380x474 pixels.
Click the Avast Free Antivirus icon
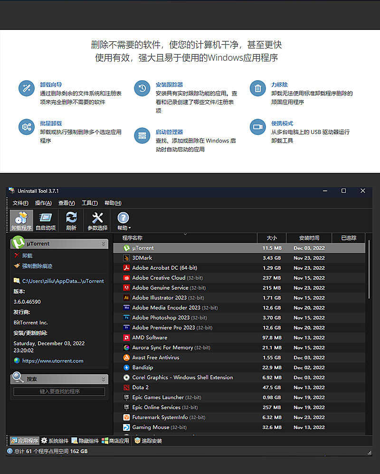coord(126,358)
